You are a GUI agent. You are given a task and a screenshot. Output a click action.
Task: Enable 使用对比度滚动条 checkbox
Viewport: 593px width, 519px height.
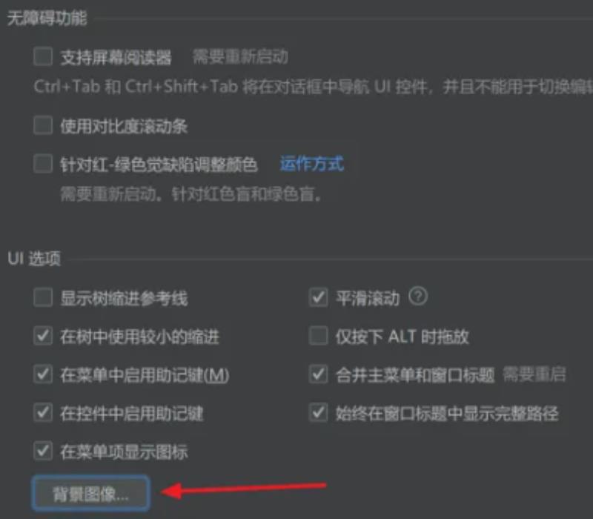pyautogui.click(x=43, y=125)
